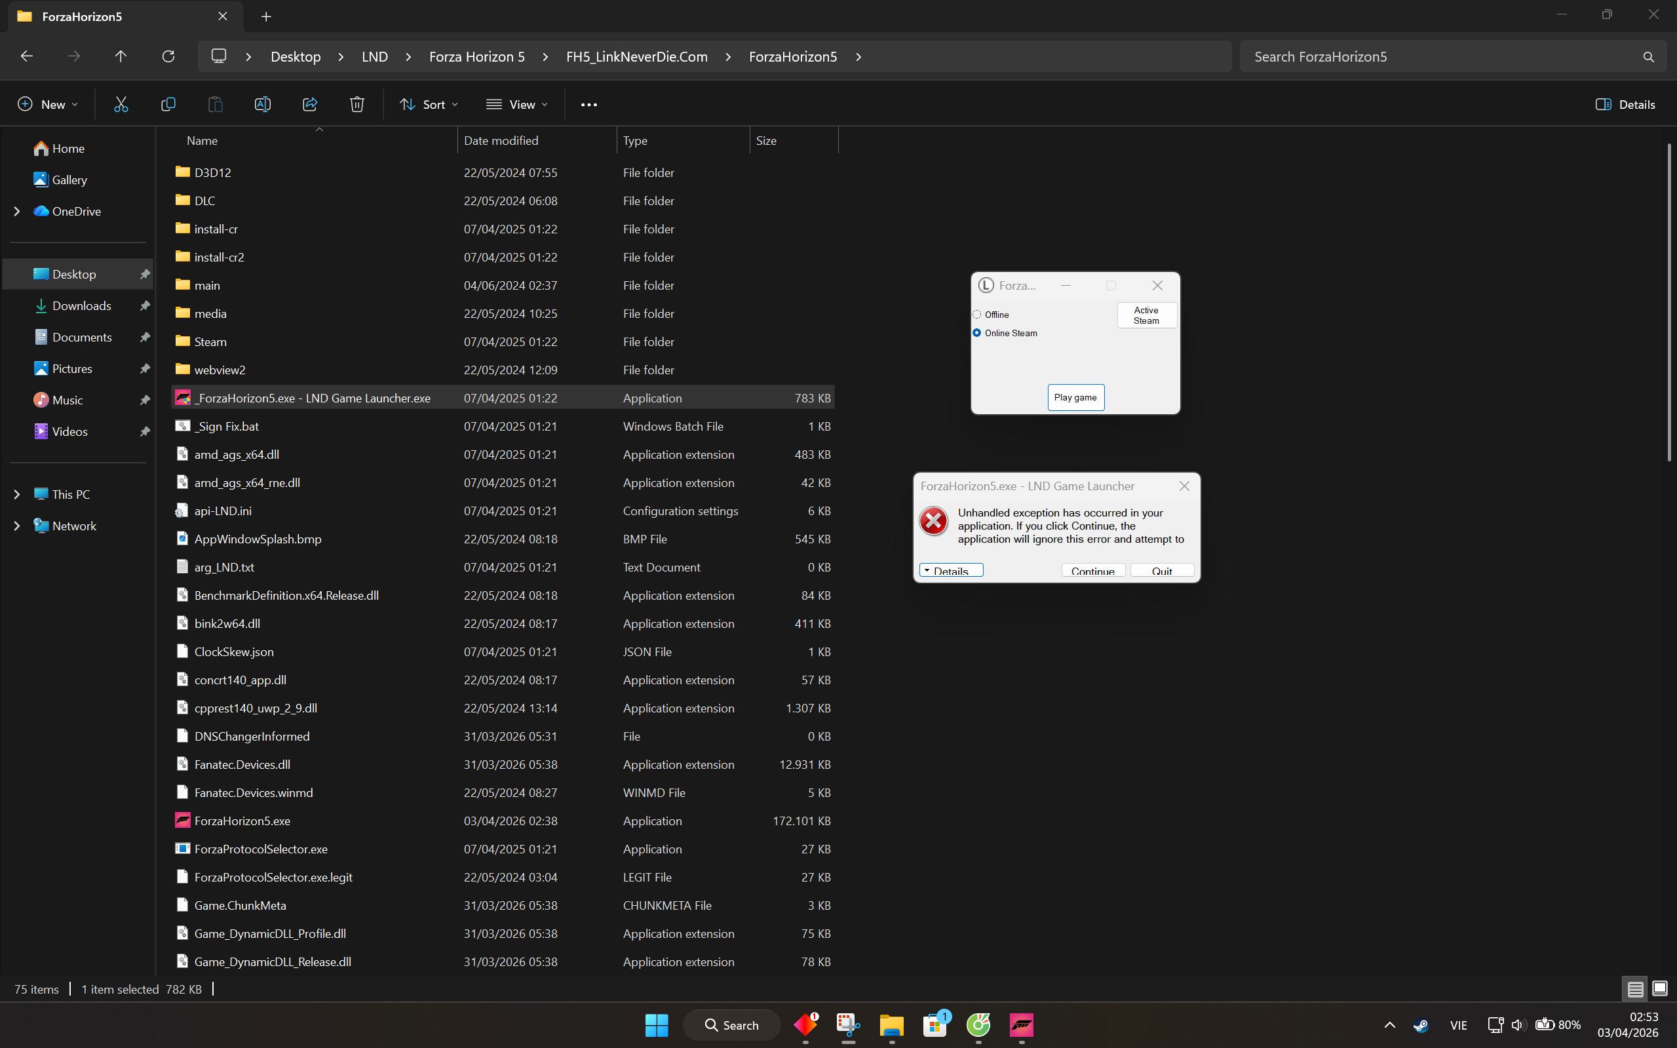Image resolution: width=1677 pixels, height=1048 pixels.
Task: Open a new tab with plus button
Action: [x=266, y=16]
